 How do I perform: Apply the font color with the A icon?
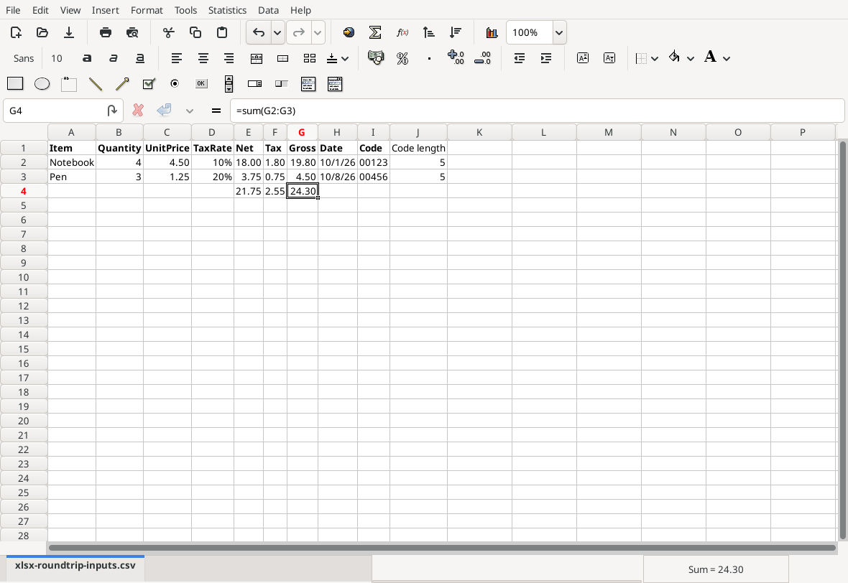710,57
